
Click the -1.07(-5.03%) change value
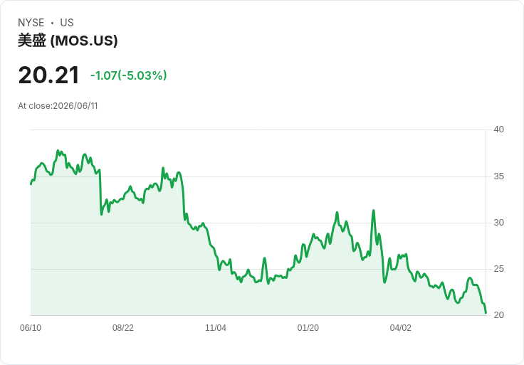coord(129,75)
